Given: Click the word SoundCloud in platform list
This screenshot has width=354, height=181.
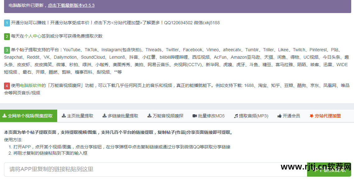Looking at the screenshot, I should pos(93,57).
